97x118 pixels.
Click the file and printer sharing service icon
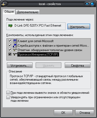[15, 45]
